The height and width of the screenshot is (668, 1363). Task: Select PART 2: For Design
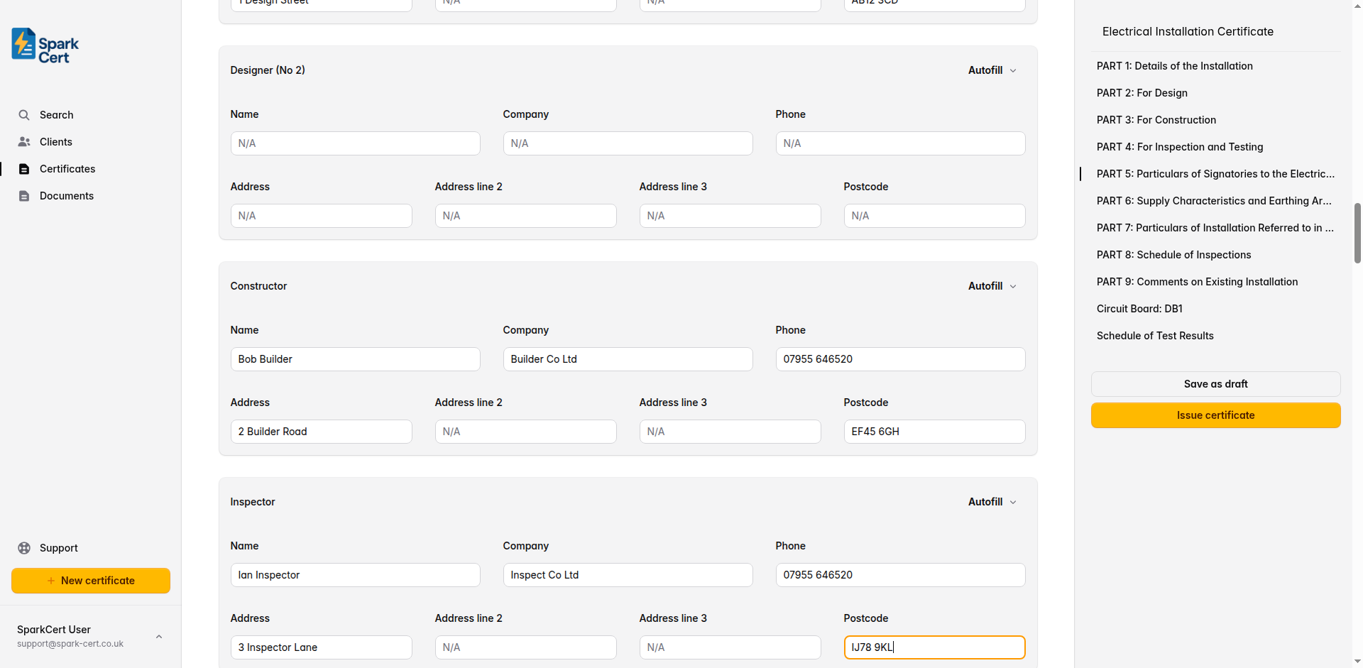(x=1142, y=93)
